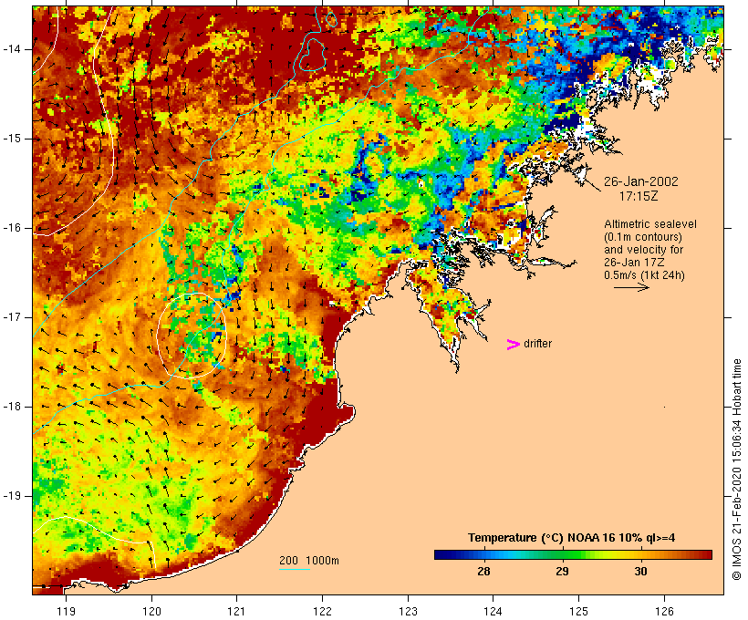748x620 pixels.
Task: Click the longitude axis label '124'
Action: (493, 611)
